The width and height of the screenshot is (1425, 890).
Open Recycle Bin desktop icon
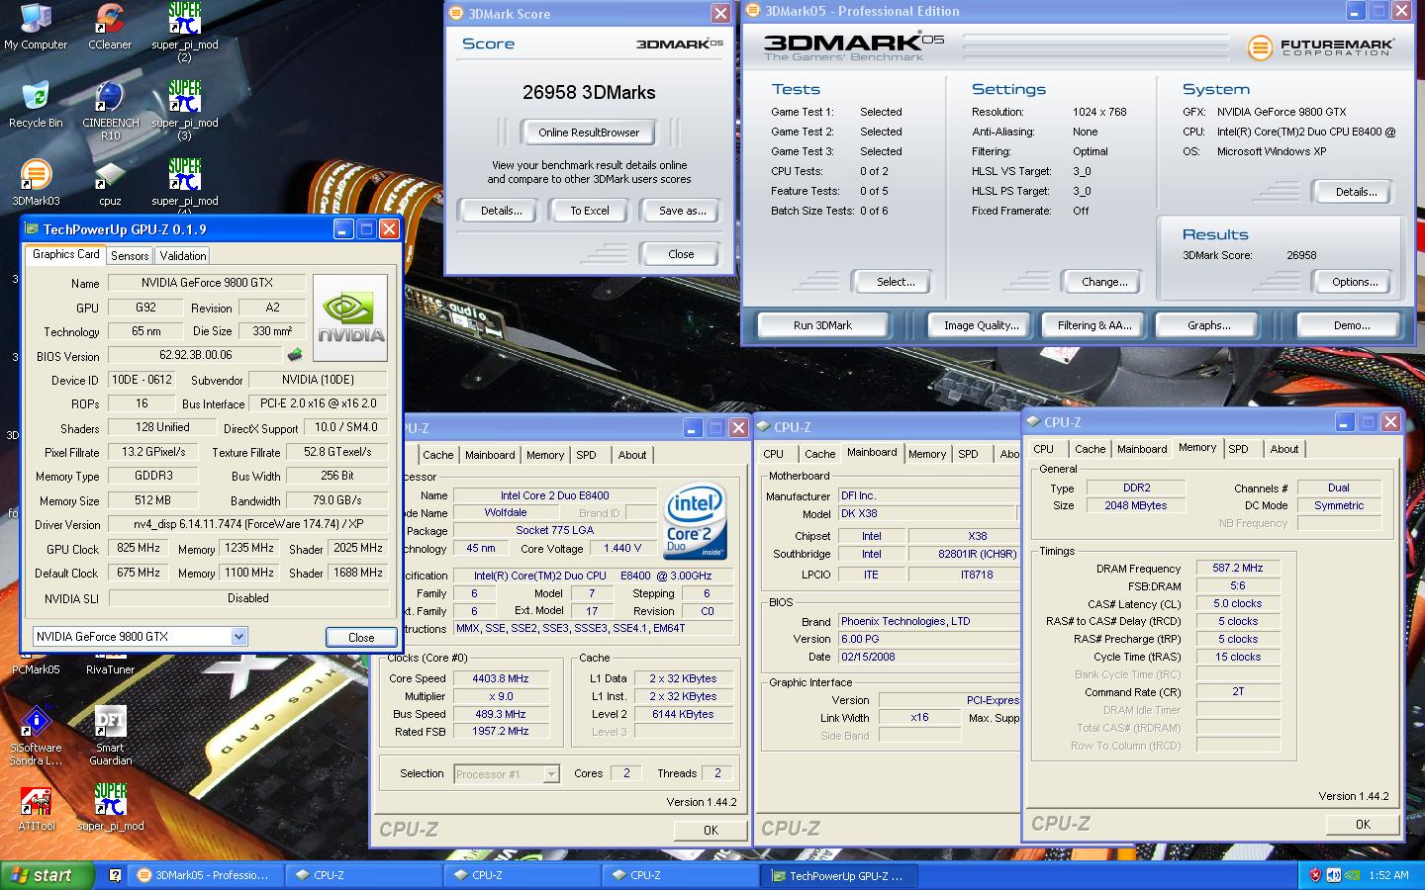point(36,105)
